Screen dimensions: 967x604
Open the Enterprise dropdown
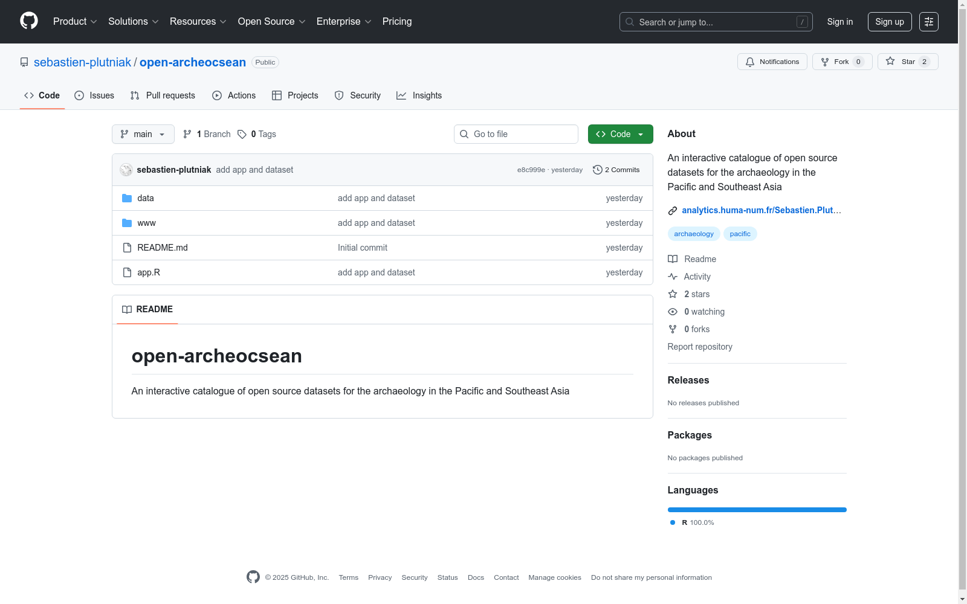pyautogui.click(x=344, y=22)
